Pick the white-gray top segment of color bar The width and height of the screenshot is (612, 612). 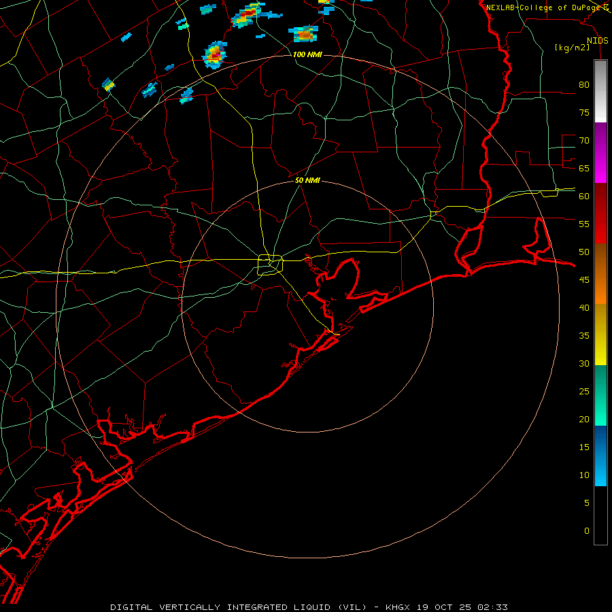pyautogui.click(x=600, y=91)
